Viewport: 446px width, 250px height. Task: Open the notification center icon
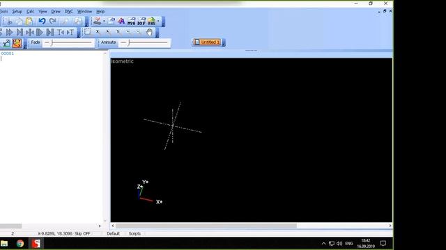coord(383,244)
